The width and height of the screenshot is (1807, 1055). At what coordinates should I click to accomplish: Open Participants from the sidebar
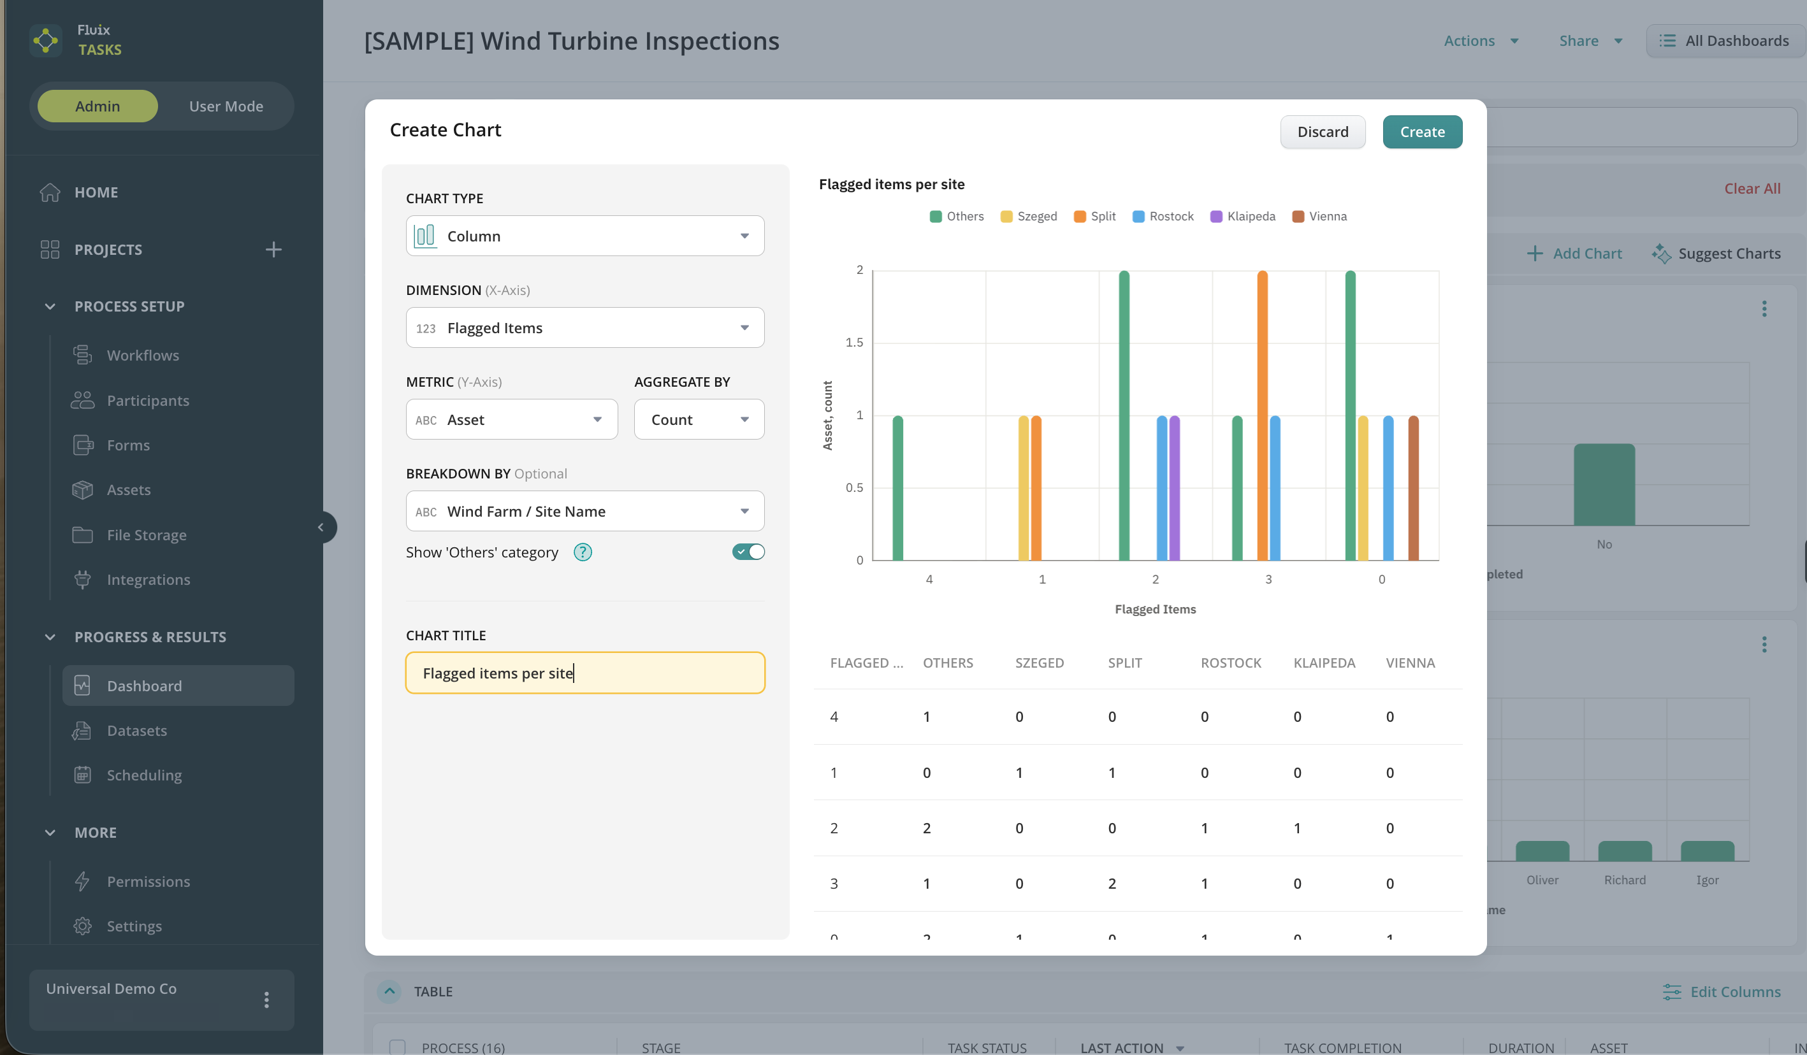click(148, 401)
